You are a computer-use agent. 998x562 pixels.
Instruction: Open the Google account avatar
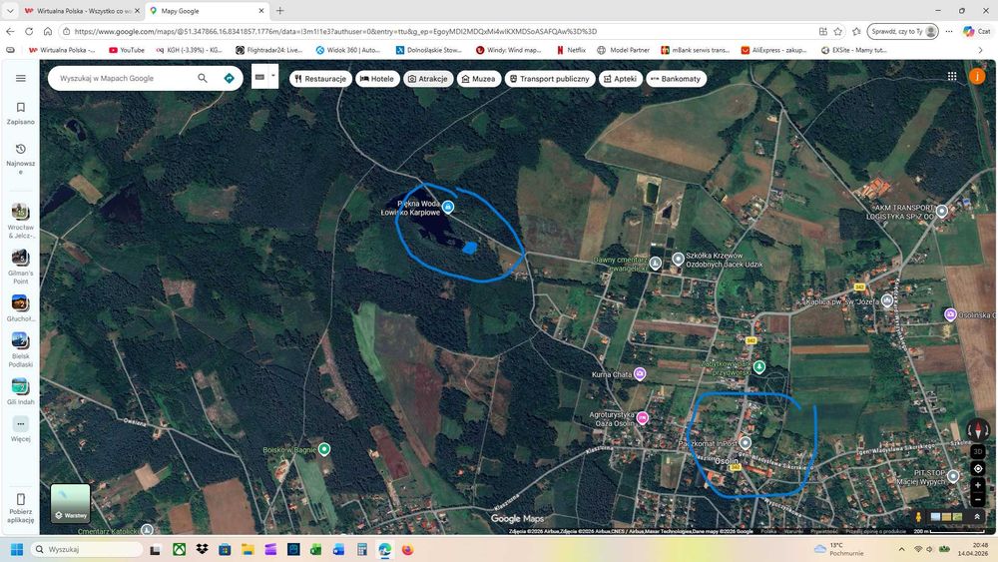coord(977,77)
